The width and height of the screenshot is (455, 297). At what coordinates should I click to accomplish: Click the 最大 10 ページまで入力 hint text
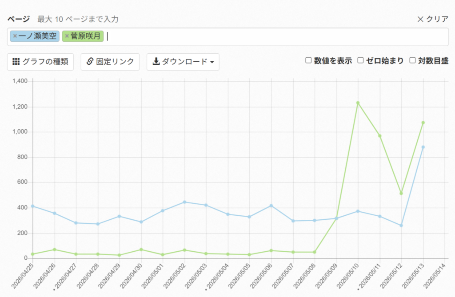78,19
